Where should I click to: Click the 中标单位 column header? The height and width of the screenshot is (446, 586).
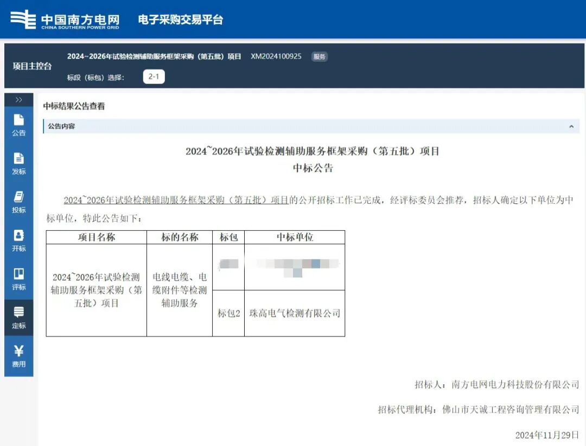click(x=295, y=237)
